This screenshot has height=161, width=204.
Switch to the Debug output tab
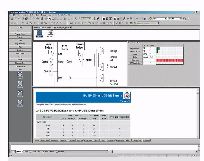tap(26, 151)
